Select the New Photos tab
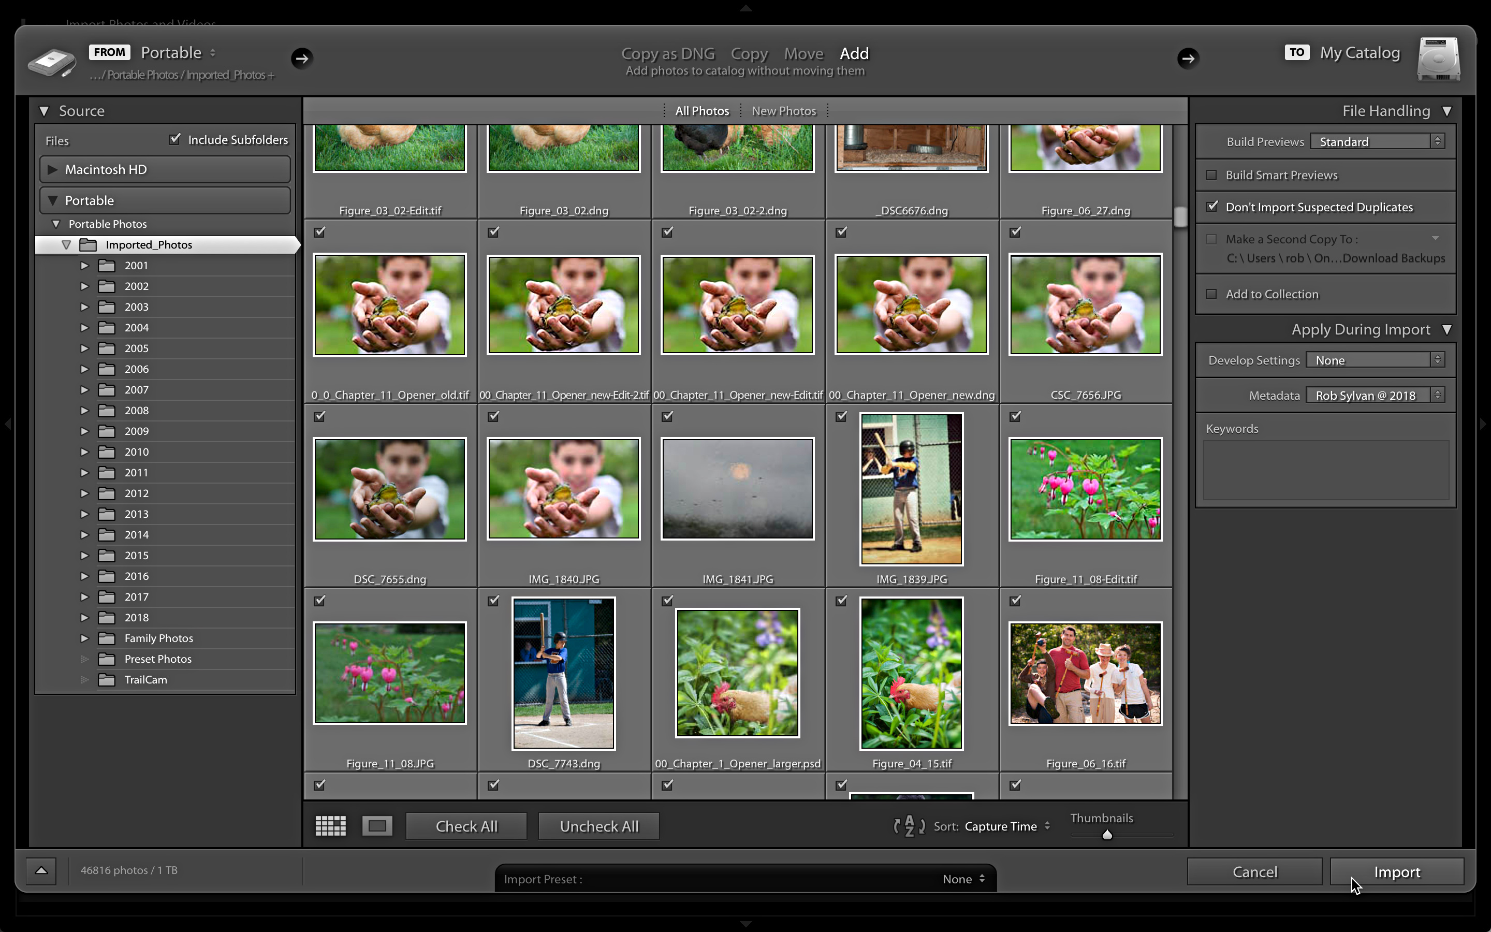Viewport: 1491px width, 932px height. click(784, 111)
